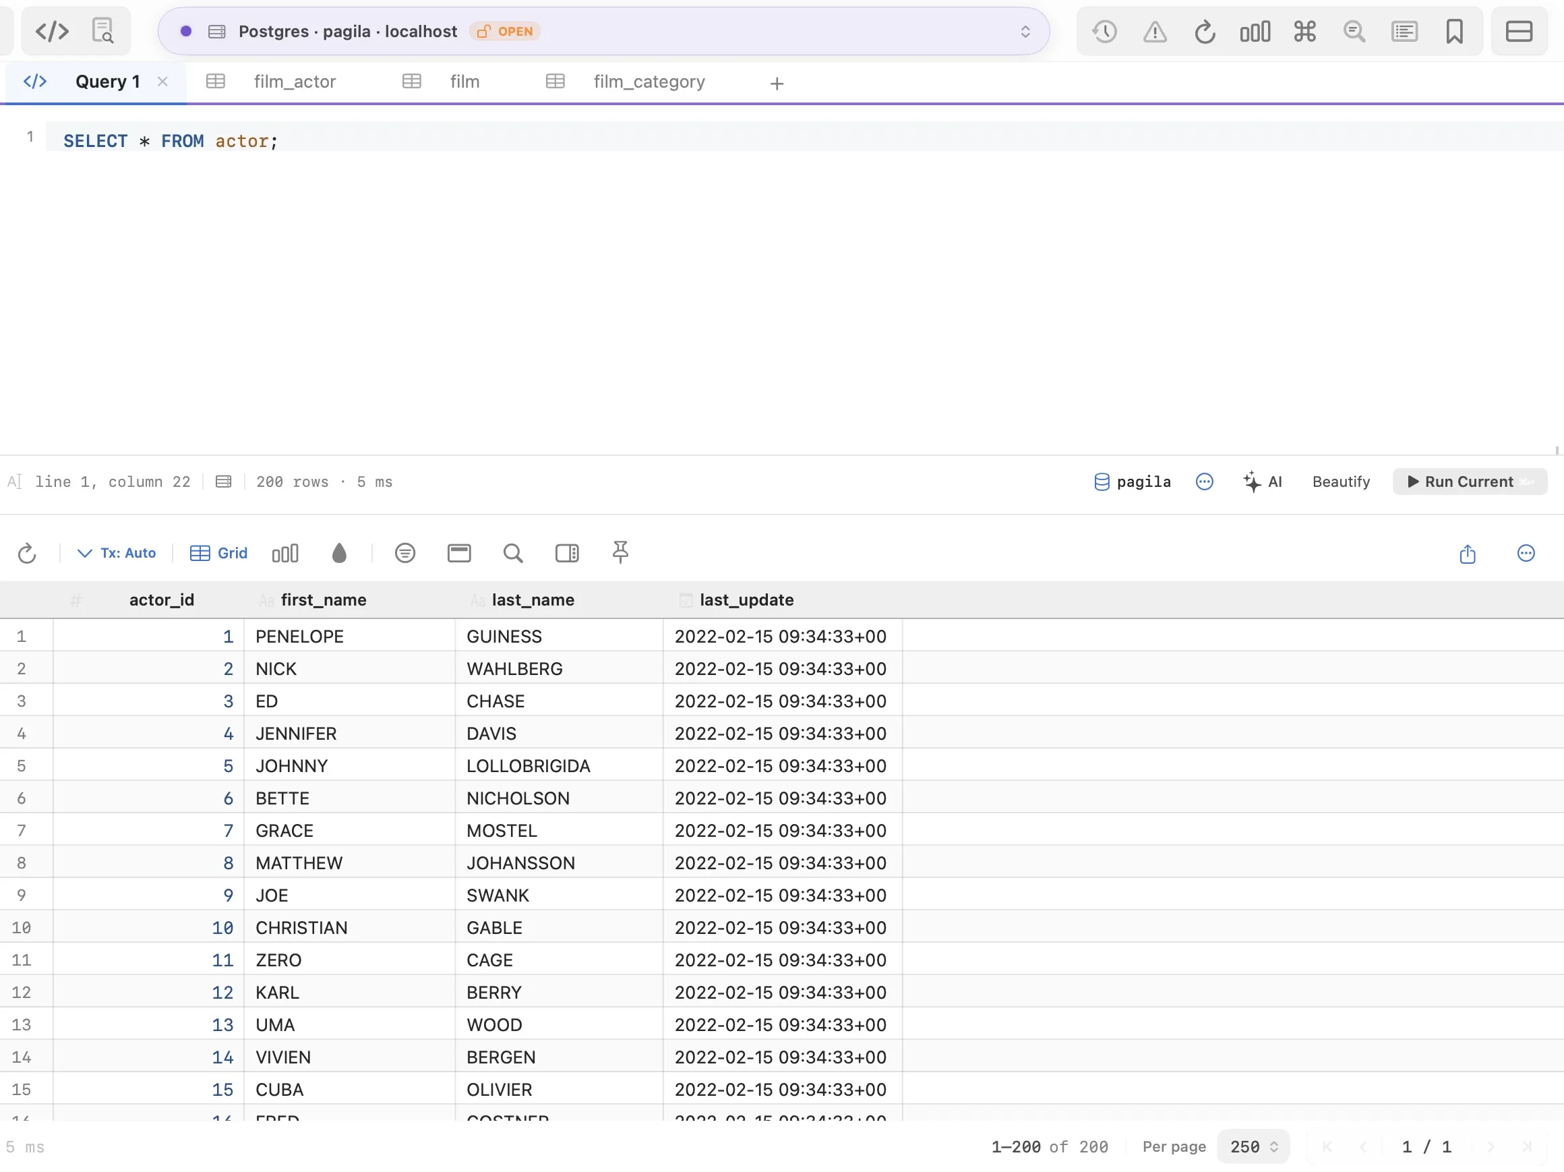The image size is (1564, 1172).
Task: Search results with the magnifier icon
Action: [x=513, y=553]
